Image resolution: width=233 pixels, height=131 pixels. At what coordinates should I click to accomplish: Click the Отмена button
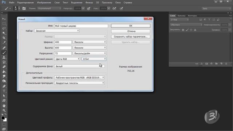click(x=131, y=31)
